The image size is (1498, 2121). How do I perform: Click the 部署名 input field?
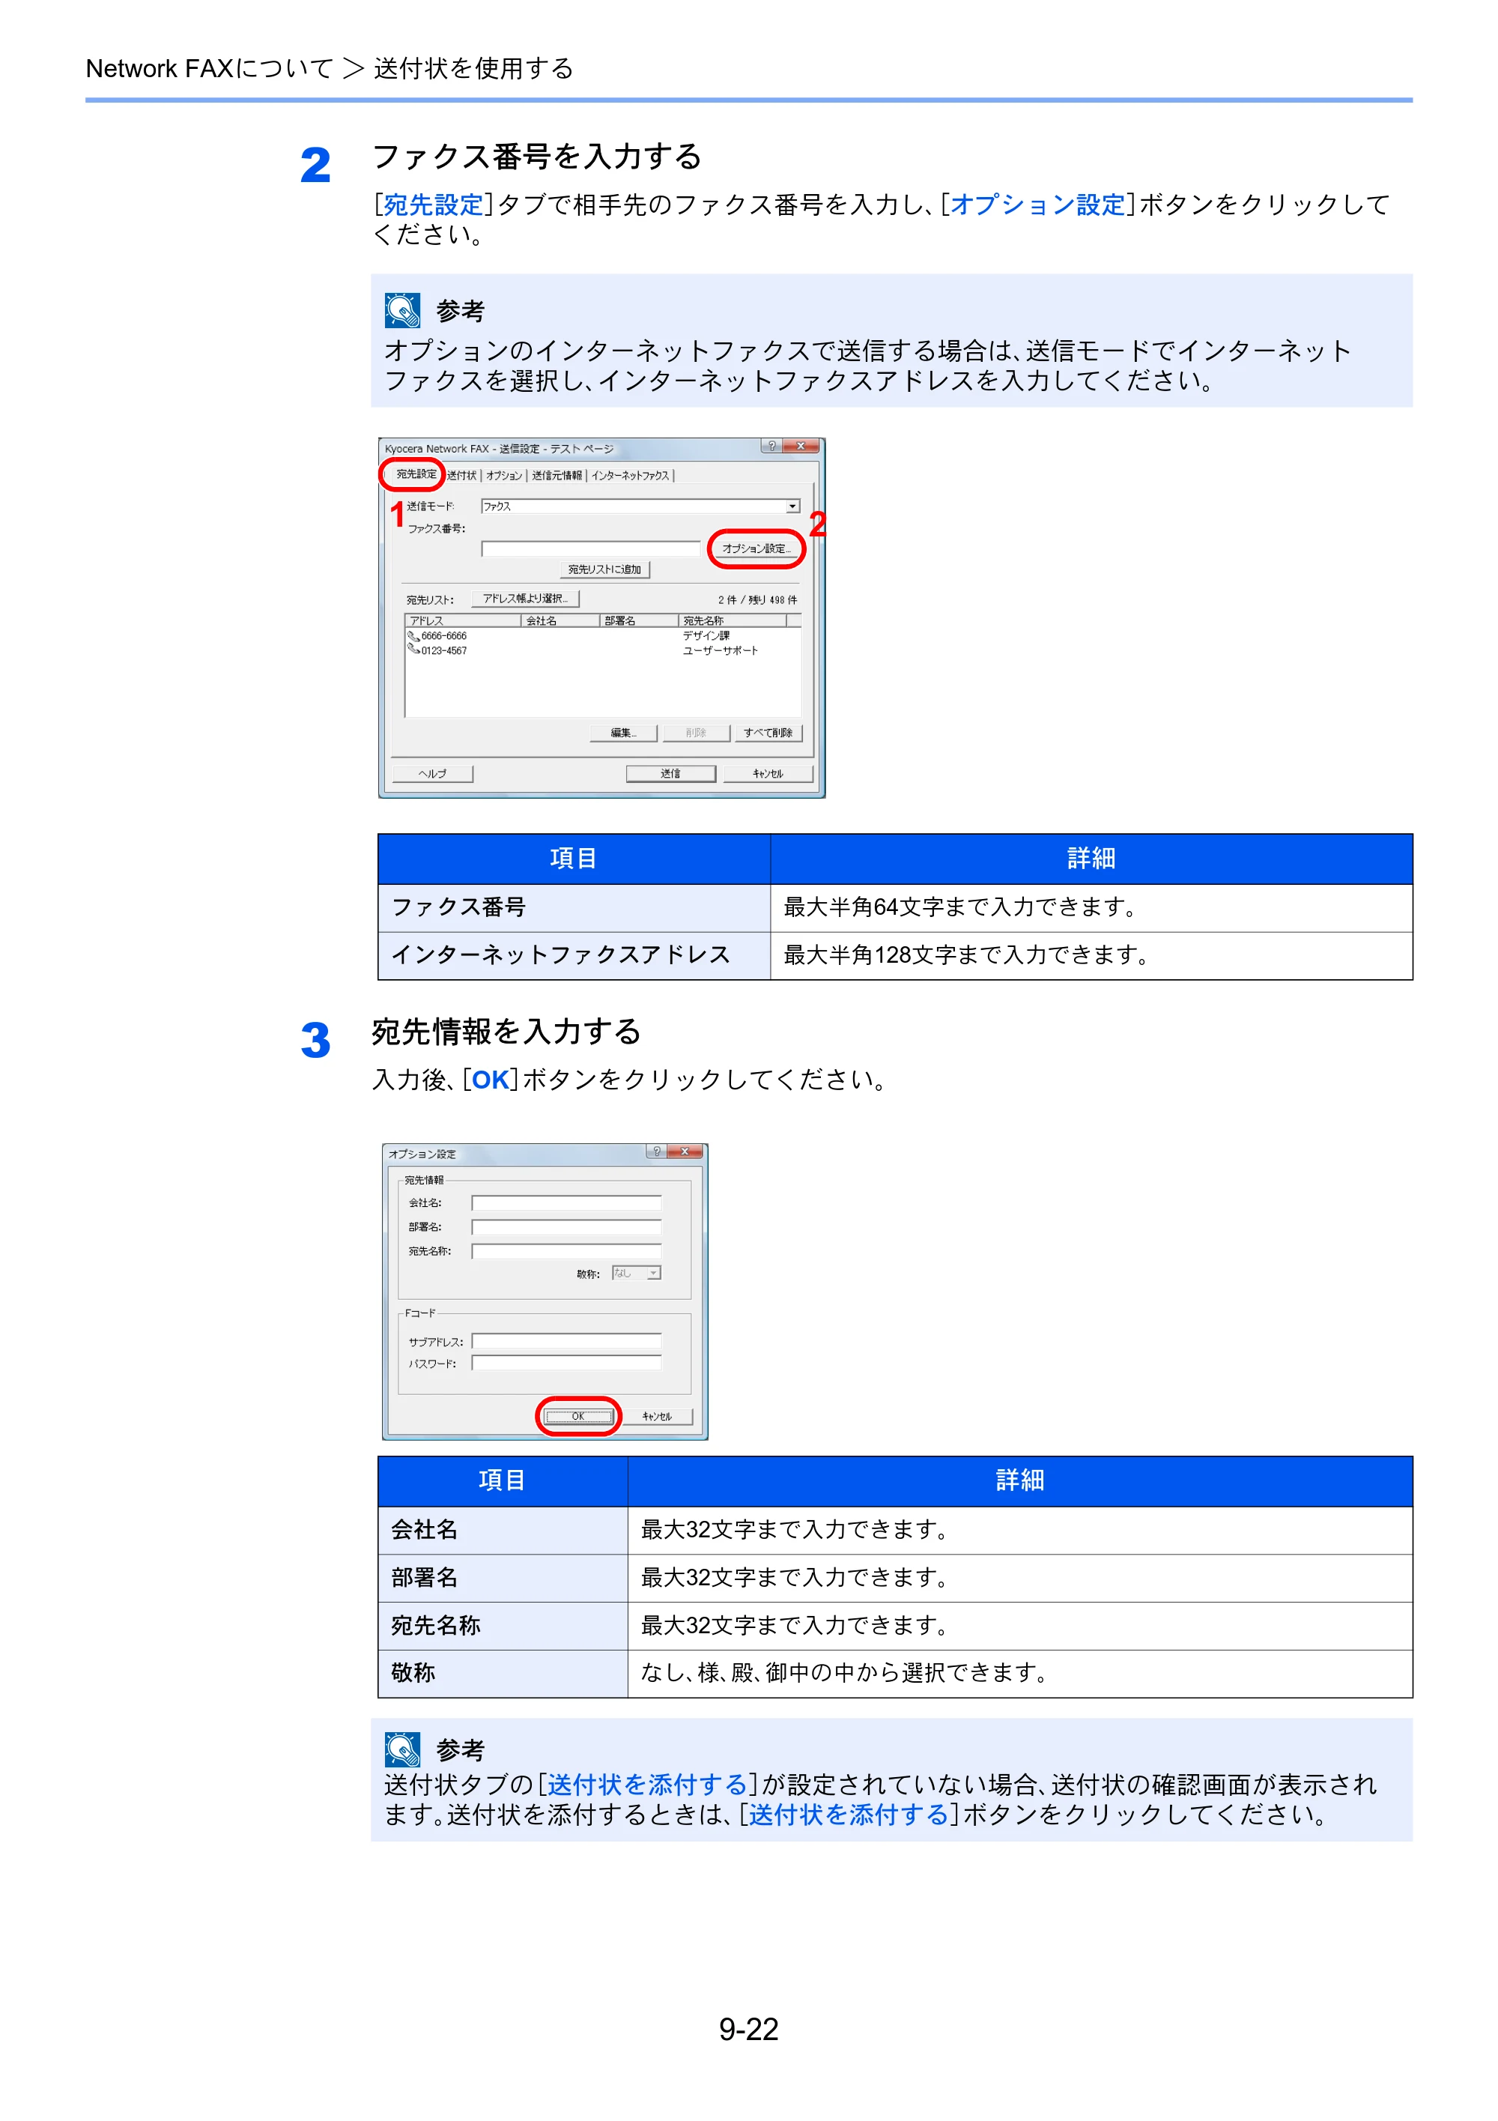pos(566,1228)
